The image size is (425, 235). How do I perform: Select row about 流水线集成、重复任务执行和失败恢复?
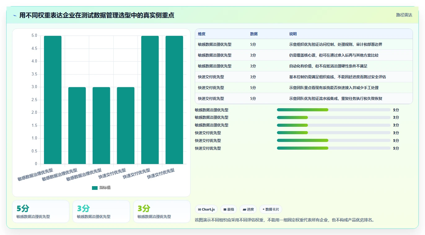pyautogui.click(x=304, y=99)
